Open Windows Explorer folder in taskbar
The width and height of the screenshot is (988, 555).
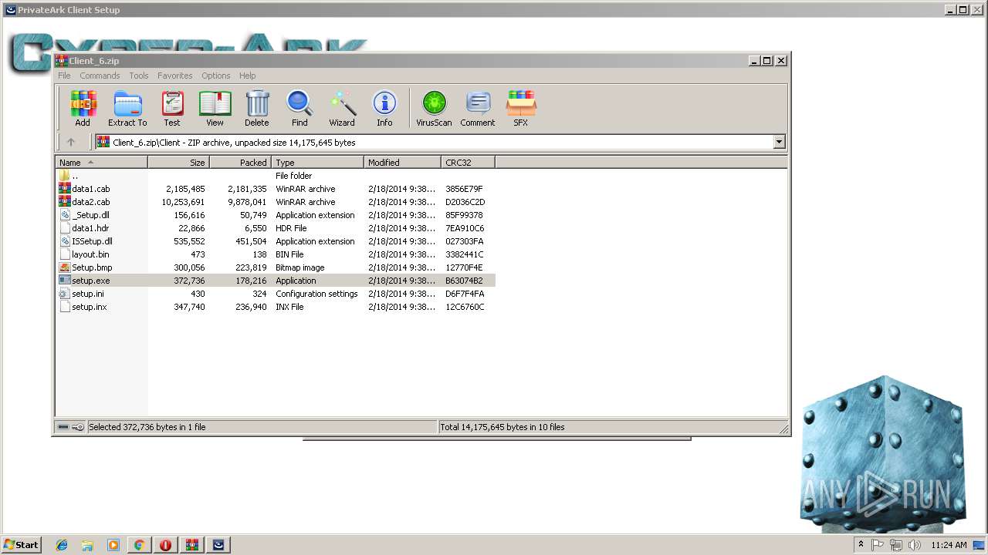pyautogui.click(x=87, y=545)
